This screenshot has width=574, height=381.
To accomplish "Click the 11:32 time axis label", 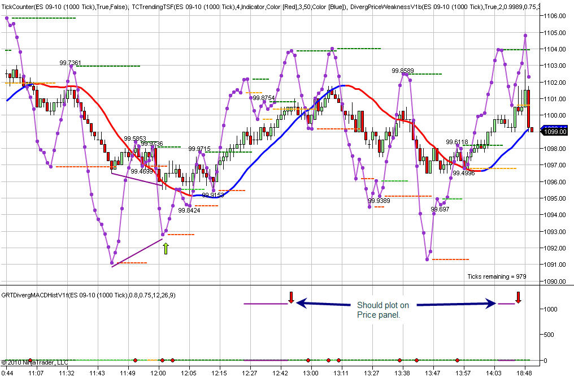I will click(67, 373).
